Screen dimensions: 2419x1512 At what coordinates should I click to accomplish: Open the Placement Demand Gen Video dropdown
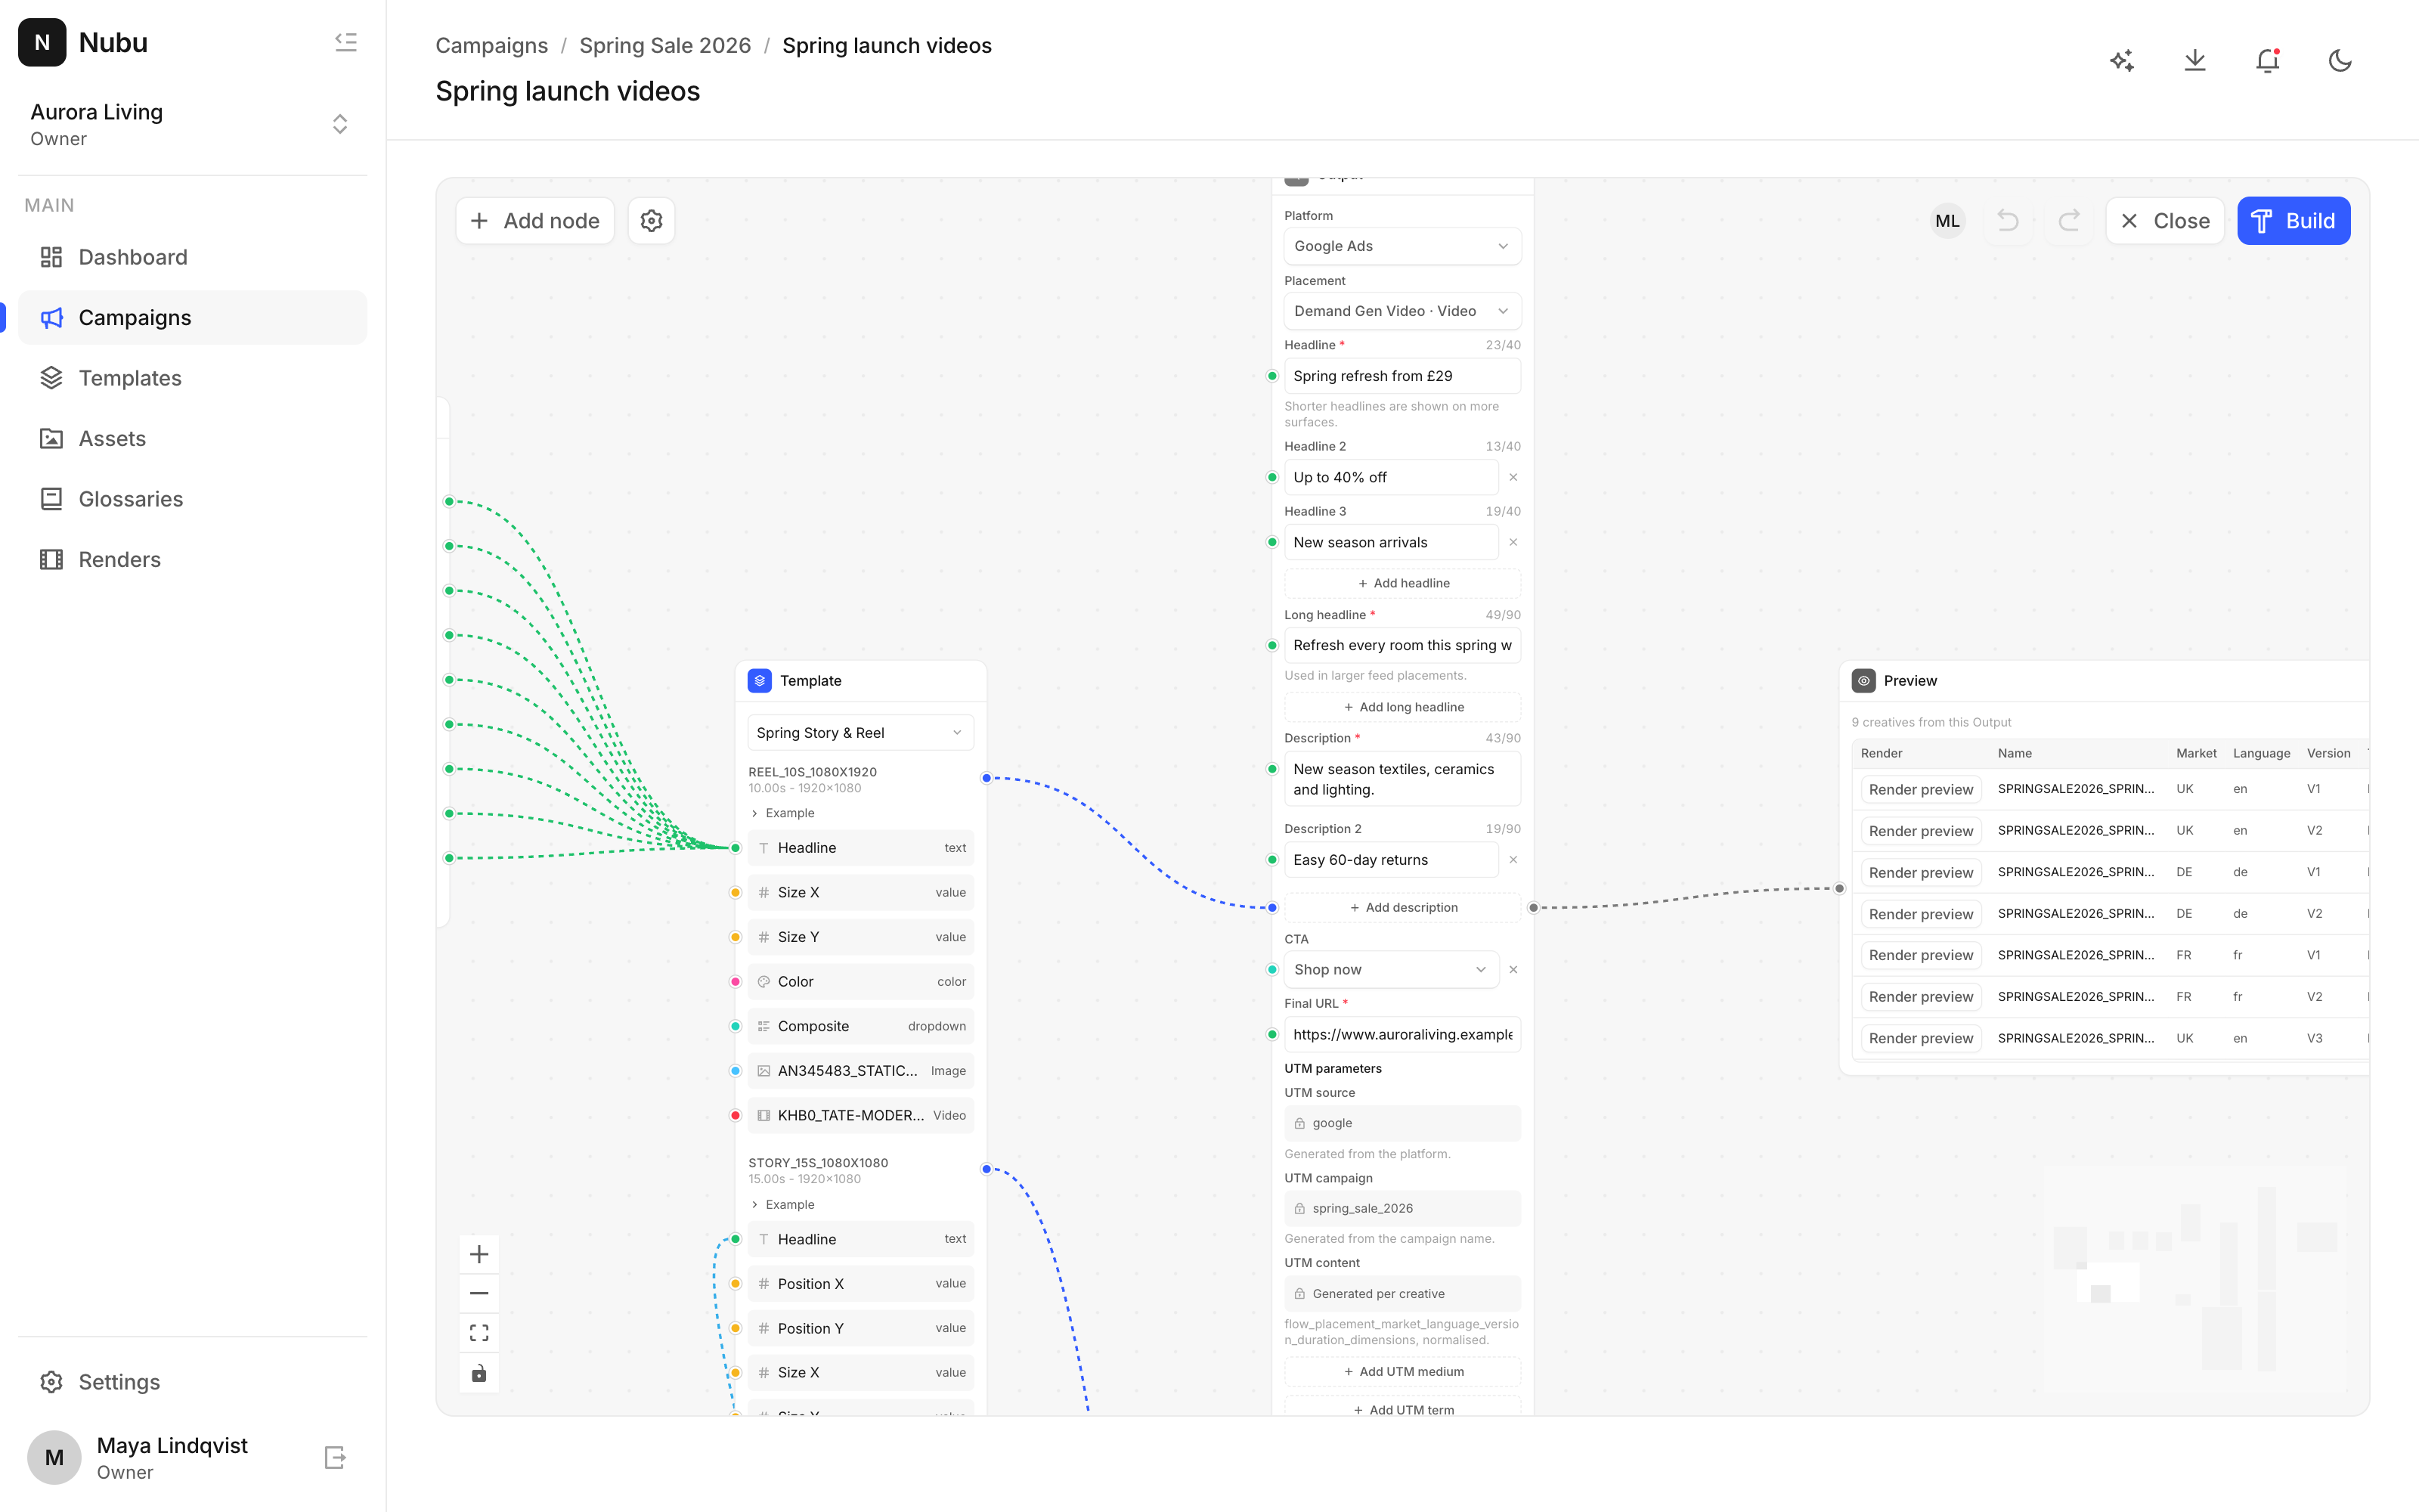(1402, 311)
